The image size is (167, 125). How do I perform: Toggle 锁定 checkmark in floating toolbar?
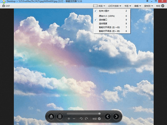(97, 119)
